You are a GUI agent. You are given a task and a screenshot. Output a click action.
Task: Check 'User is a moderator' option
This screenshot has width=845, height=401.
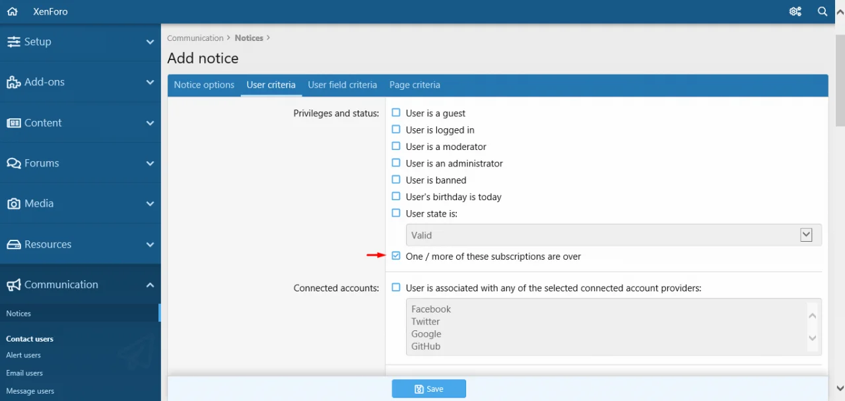point(396,146)
